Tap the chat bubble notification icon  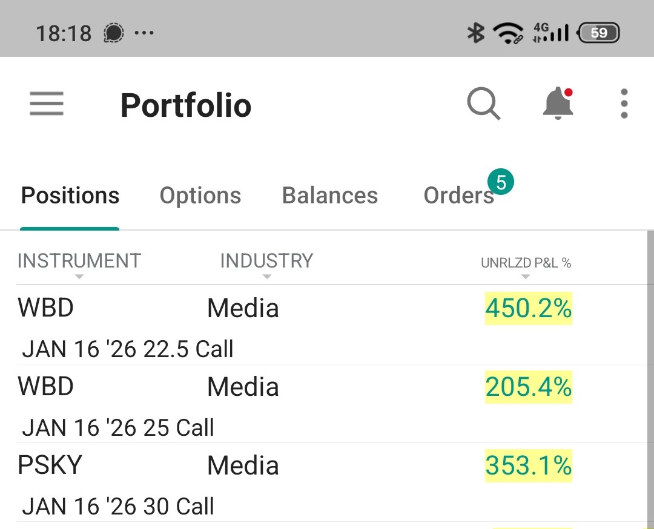113,33
